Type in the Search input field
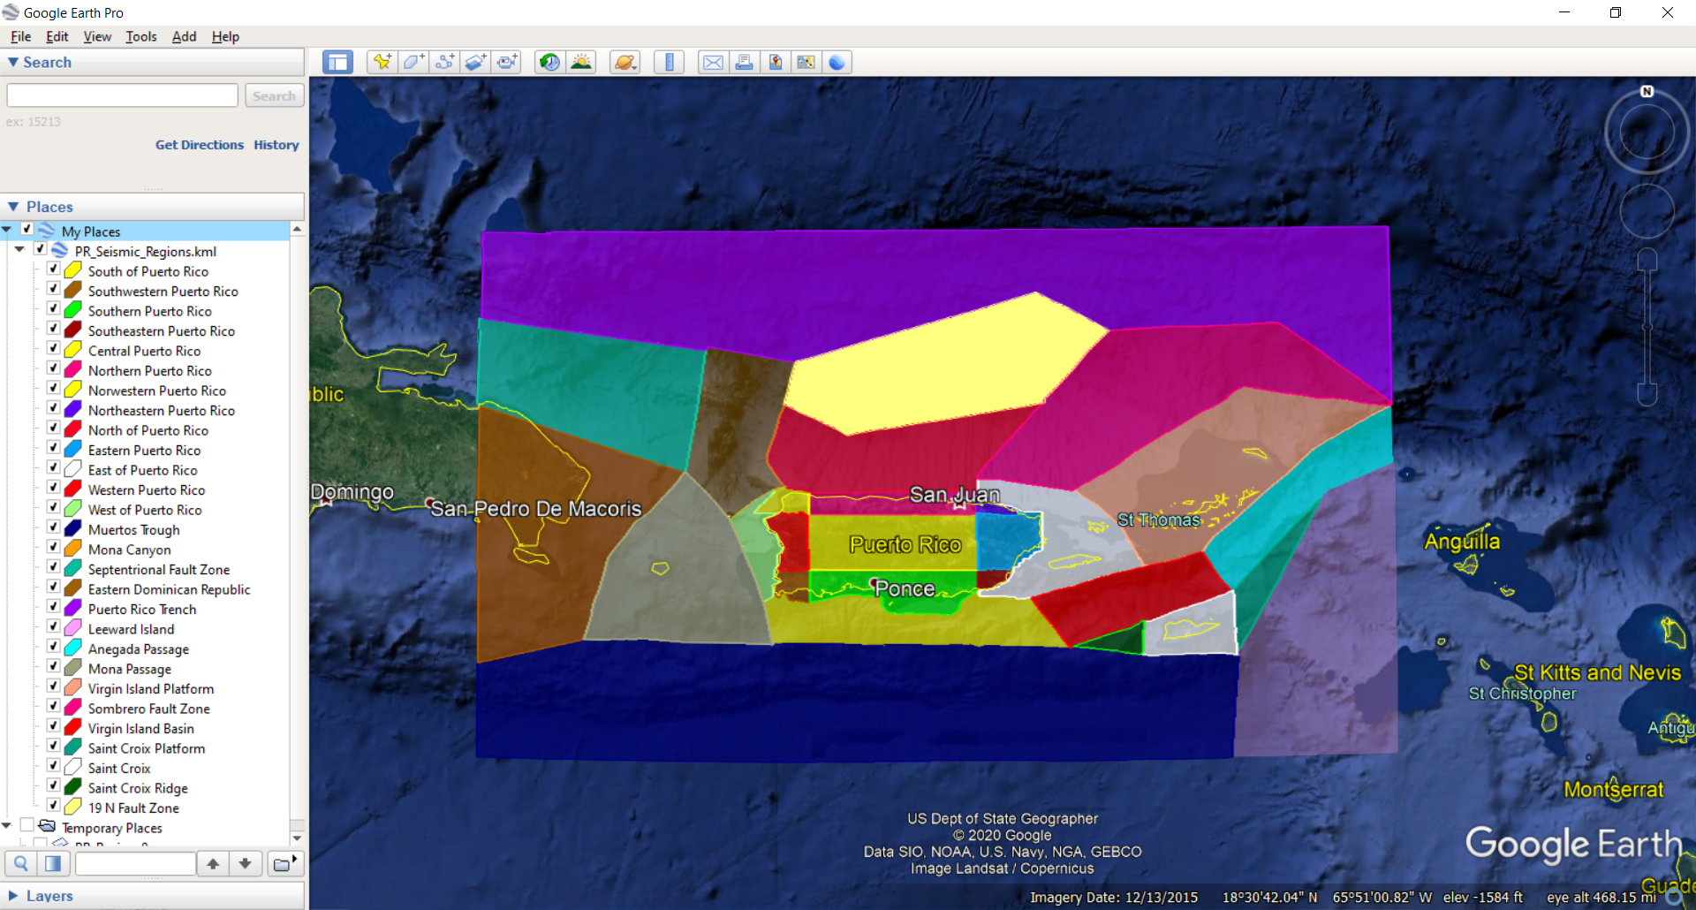 pos(121,95)
